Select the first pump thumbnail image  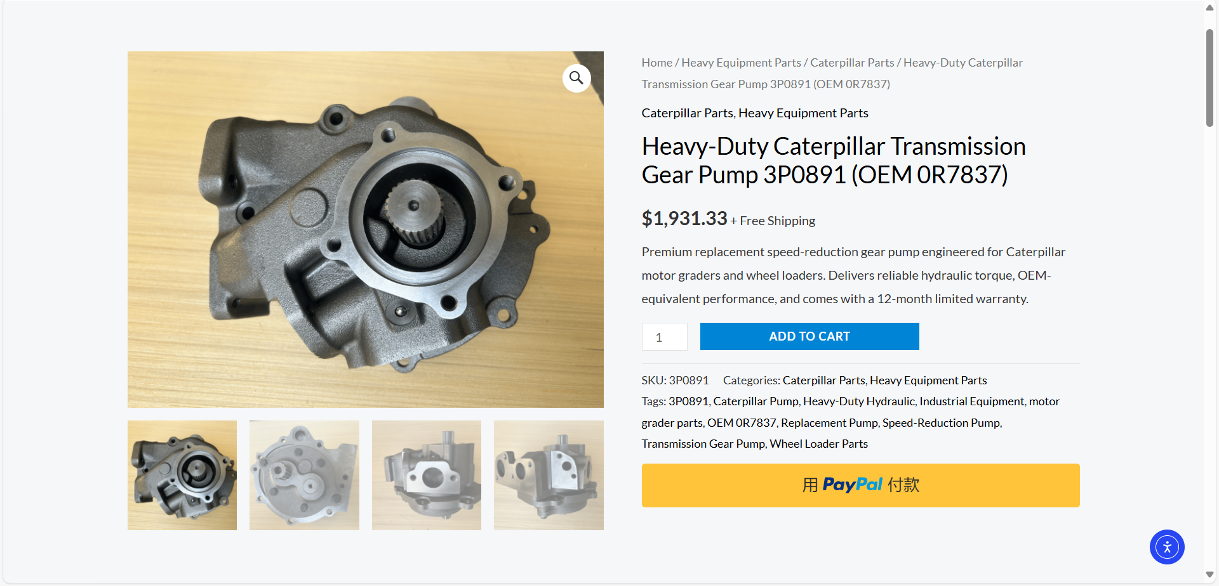click(182, 475)
